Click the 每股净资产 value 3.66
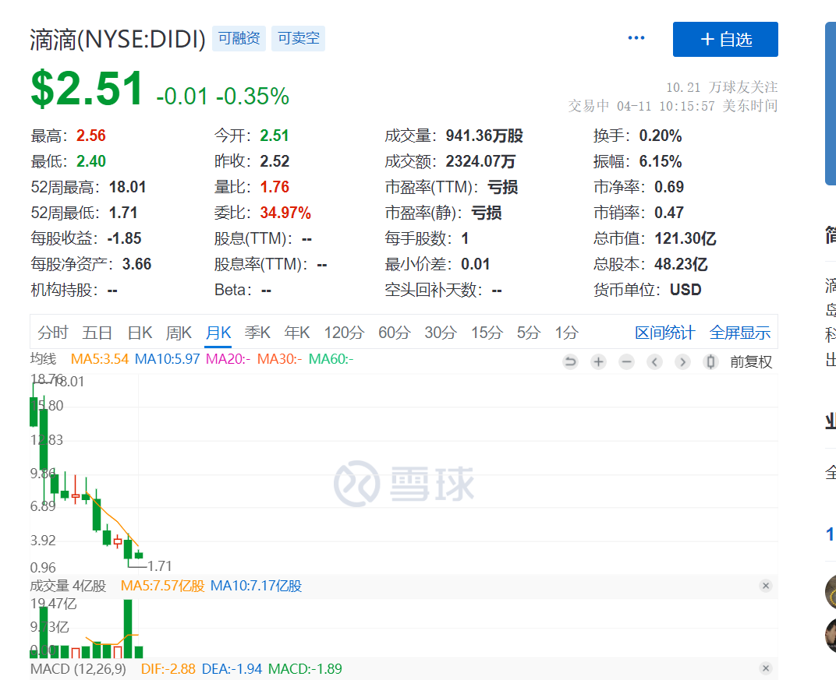The image size is (836, 680). click(136, 264)
